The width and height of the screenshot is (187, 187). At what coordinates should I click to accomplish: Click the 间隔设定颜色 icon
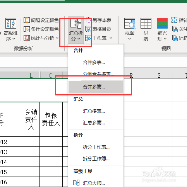[27, 20]
